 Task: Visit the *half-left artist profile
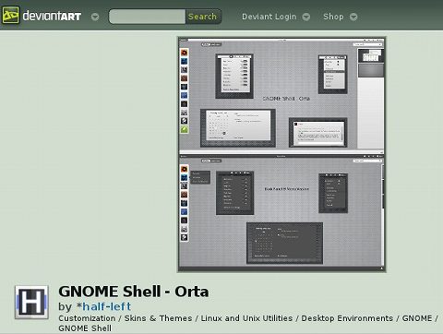tap(104, 306)
